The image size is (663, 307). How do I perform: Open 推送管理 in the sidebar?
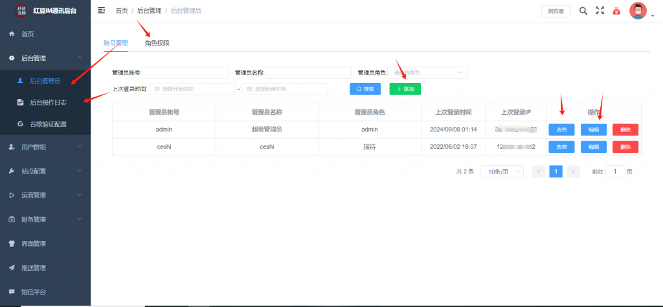(45, 267)
